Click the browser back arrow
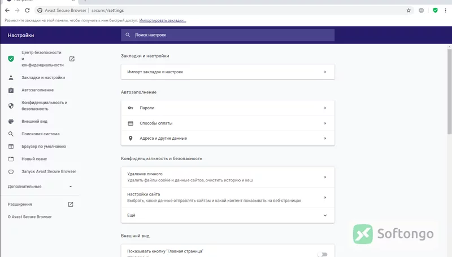The image size is (452, 257). (x=7, y=10)
